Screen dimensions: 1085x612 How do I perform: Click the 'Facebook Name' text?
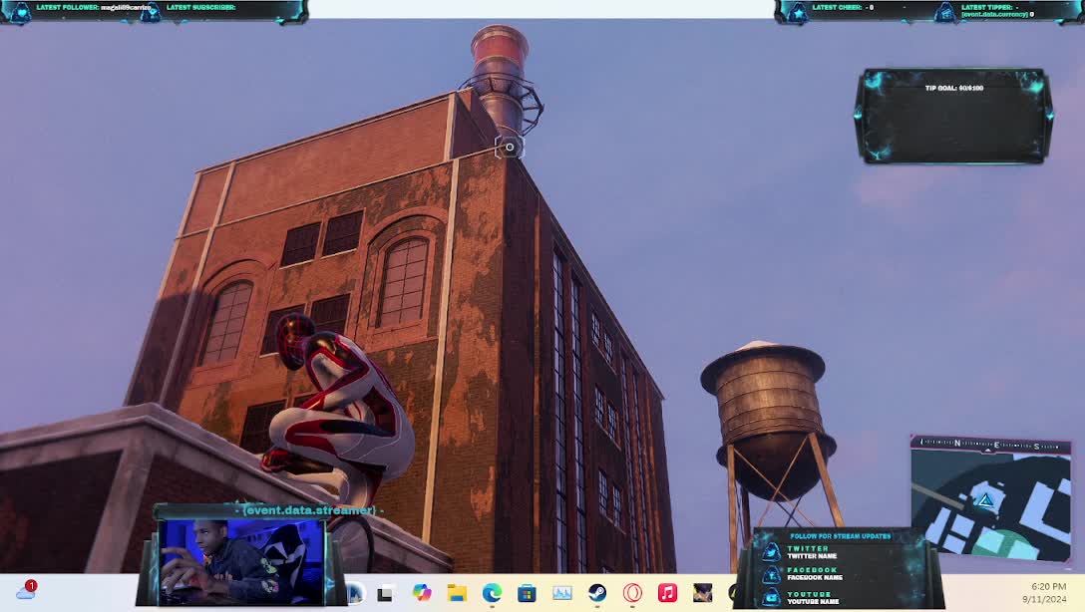815,577
